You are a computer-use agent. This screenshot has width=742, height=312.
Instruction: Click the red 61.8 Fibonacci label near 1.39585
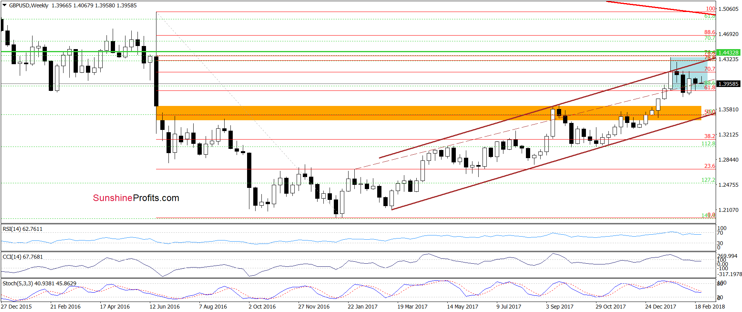pyautogui.click(x=710, y=88)
